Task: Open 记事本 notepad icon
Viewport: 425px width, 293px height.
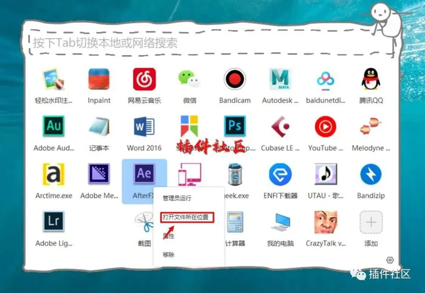Action: click(x=99, y=126)
